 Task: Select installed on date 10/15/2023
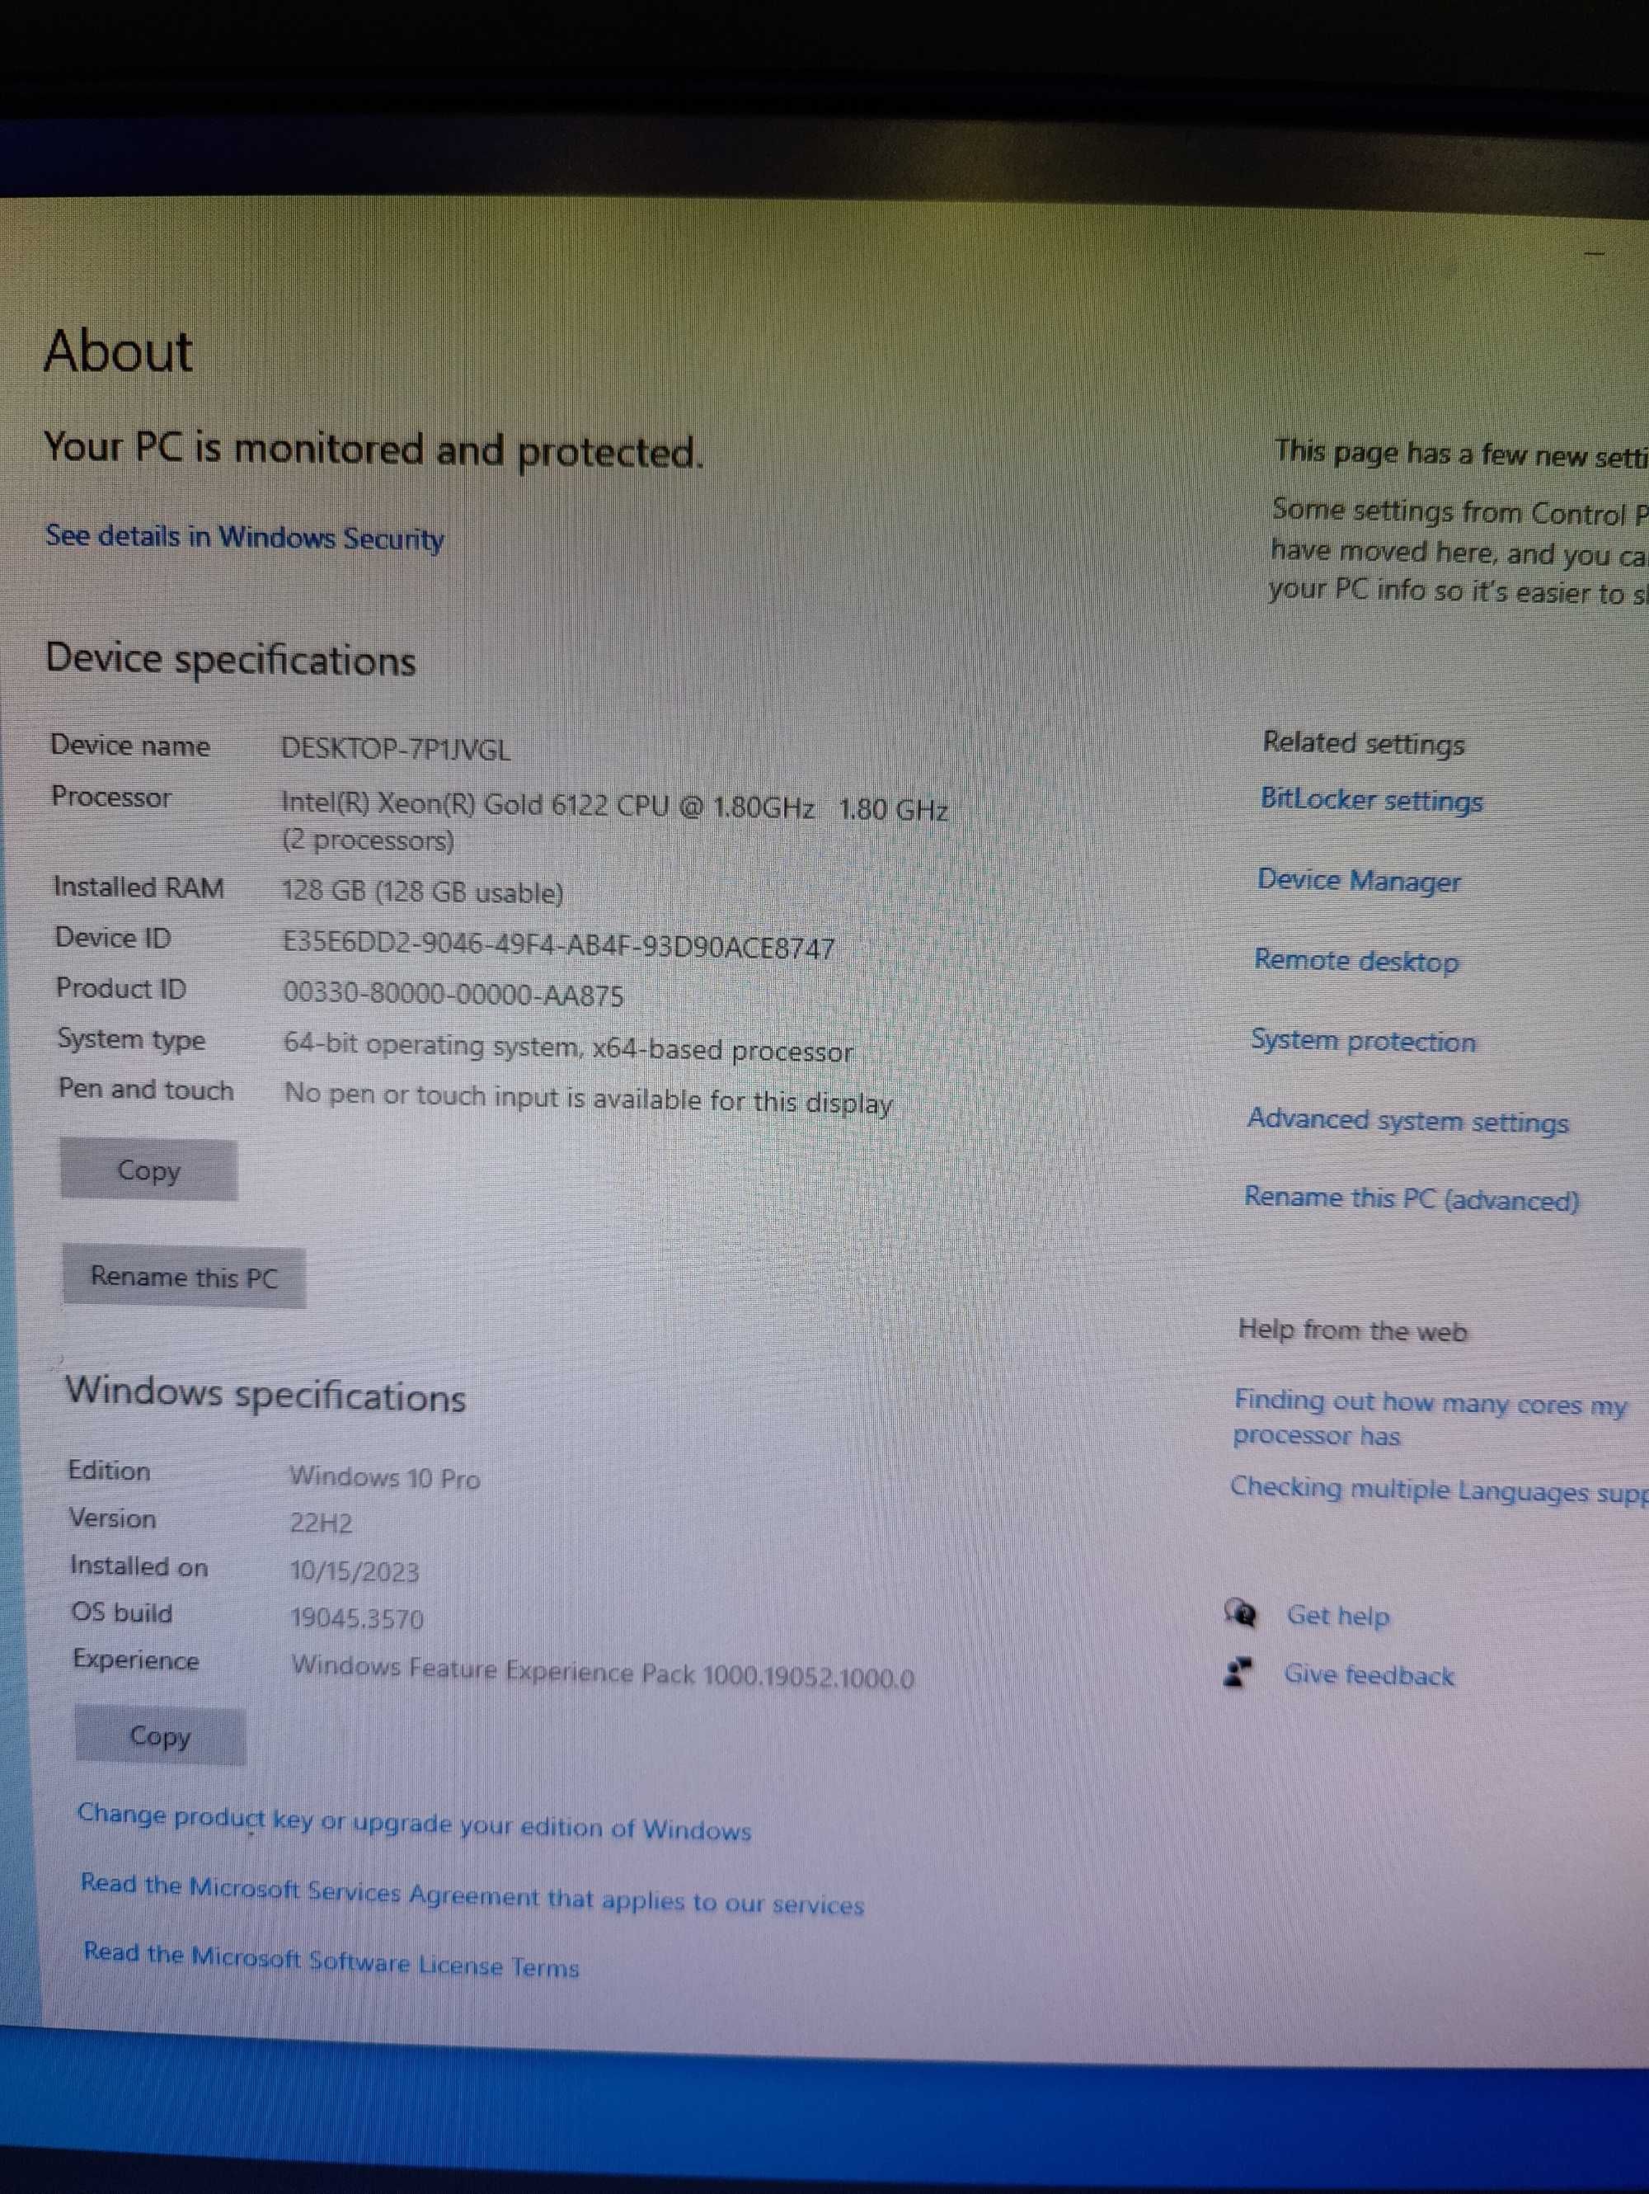point(354,1571)
